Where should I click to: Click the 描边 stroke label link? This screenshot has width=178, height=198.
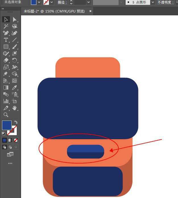(62, 2)
